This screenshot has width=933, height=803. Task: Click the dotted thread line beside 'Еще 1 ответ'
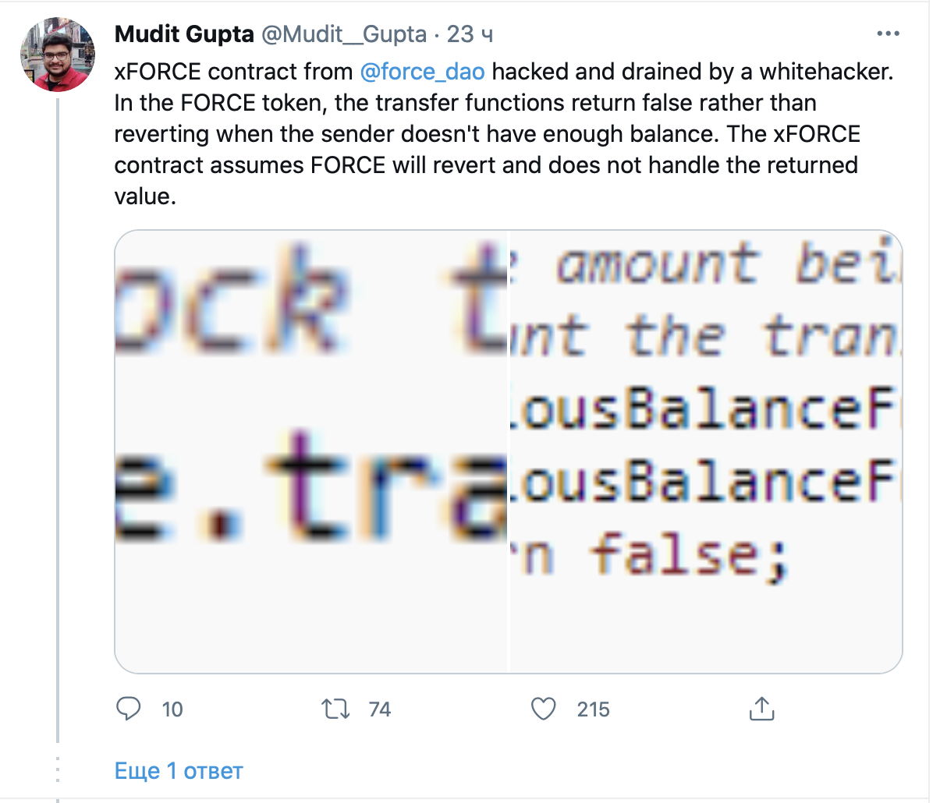[x=58, y=771]
